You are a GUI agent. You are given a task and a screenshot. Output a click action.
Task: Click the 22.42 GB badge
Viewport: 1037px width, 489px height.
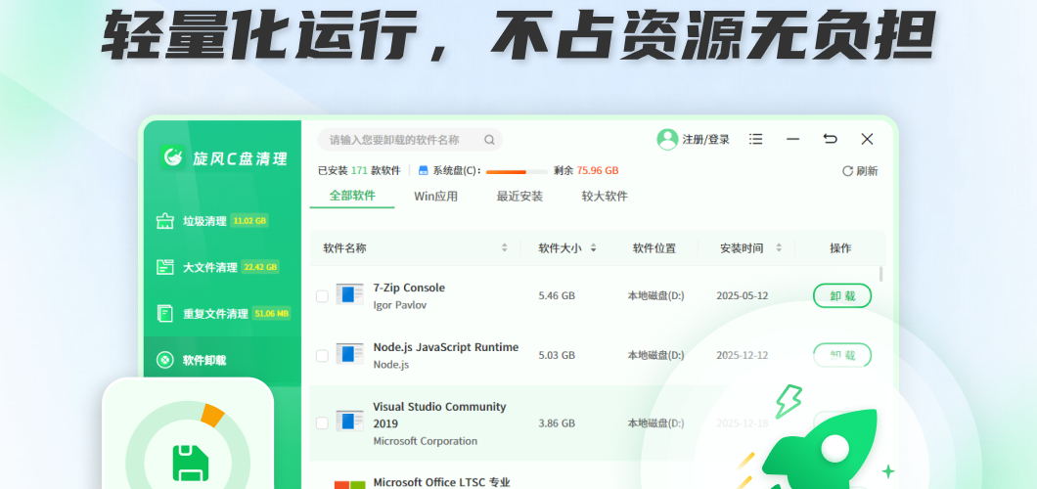tap(260, 267)
